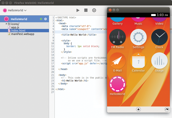The width and height of the screenshot is (172, 118).
Task: Click the h1 Hello World code line
Action: click(75, 81)
